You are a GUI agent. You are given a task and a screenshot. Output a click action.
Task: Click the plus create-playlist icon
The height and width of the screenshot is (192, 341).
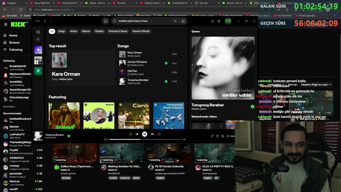click(38, 39)
